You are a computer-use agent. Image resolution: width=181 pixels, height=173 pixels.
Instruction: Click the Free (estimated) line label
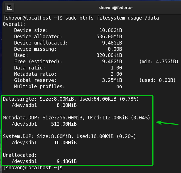point(38,62)
